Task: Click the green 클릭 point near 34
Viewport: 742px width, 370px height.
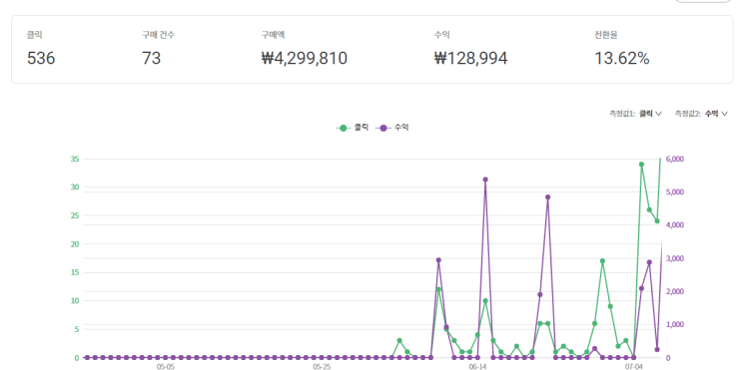Action: 641,165
